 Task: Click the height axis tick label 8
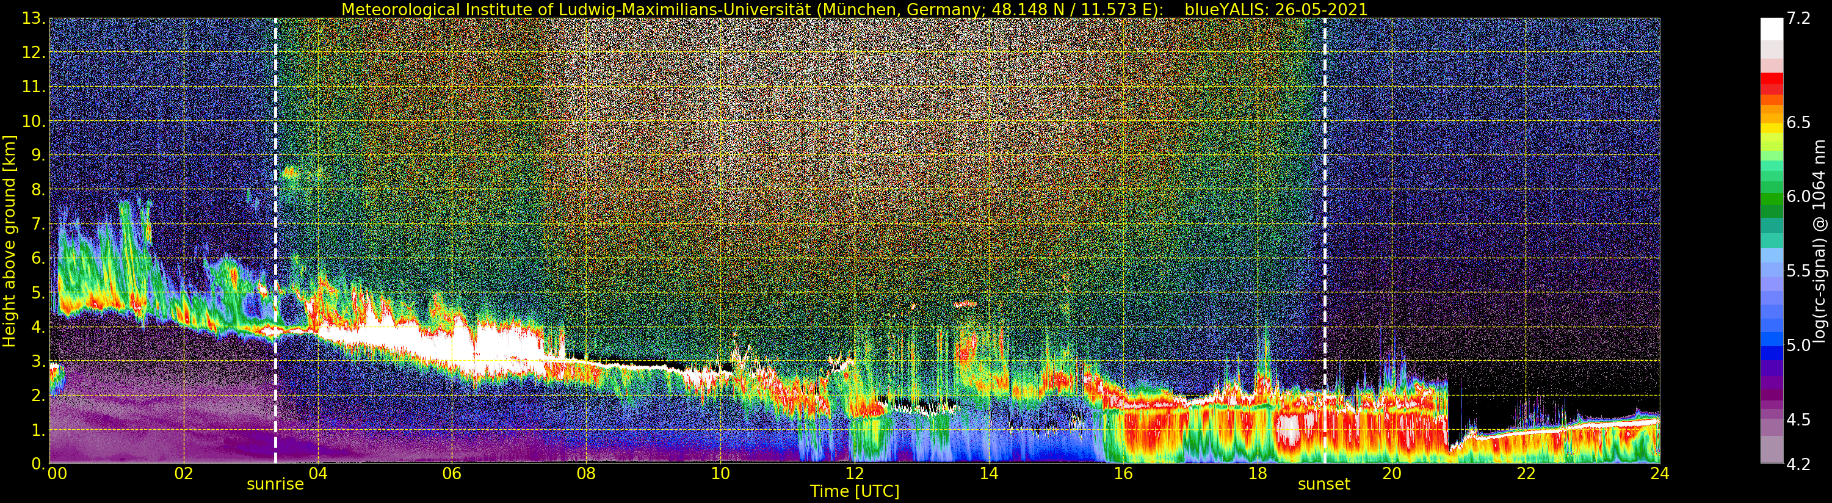coord(38,190)
